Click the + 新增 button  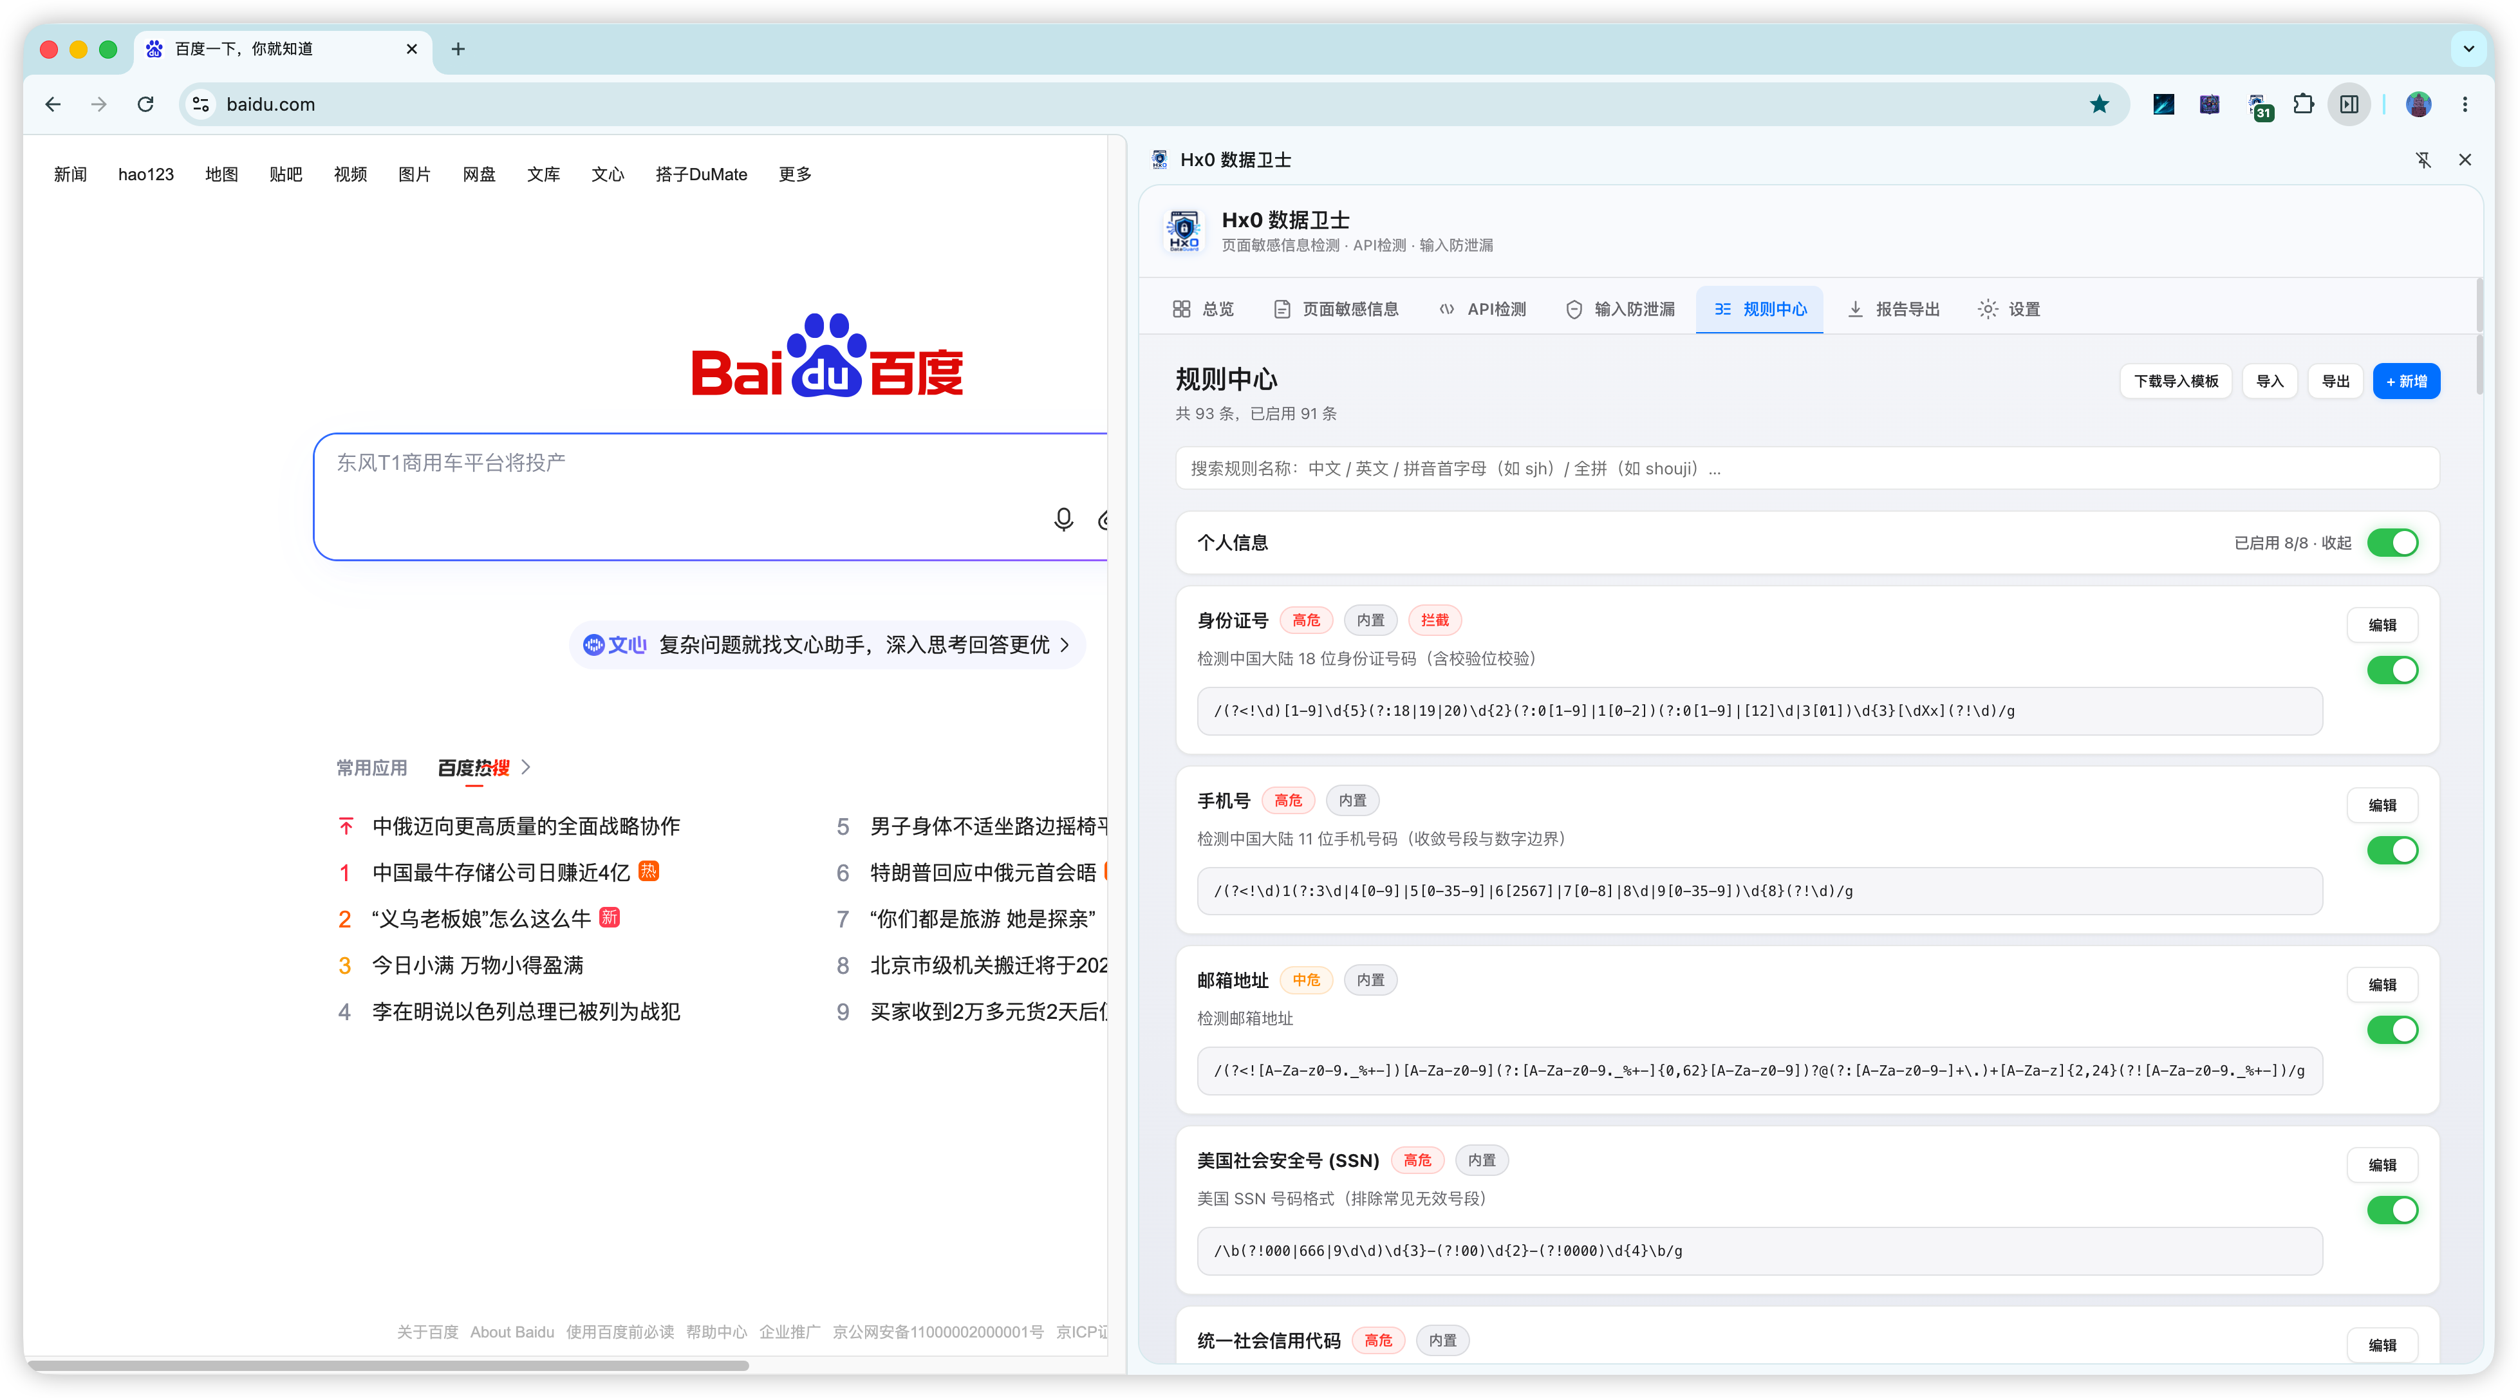click(x=2407, y=381)
